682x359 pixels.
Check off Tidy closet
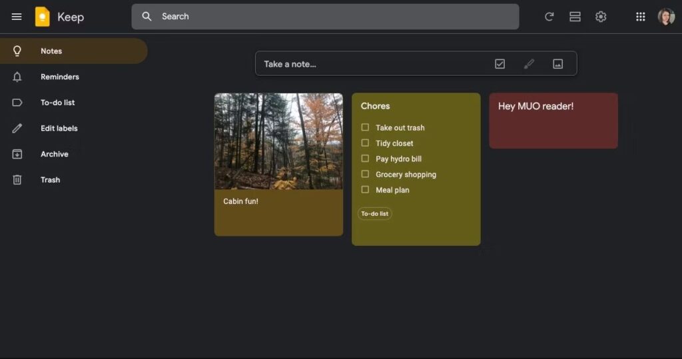[365, 143]
